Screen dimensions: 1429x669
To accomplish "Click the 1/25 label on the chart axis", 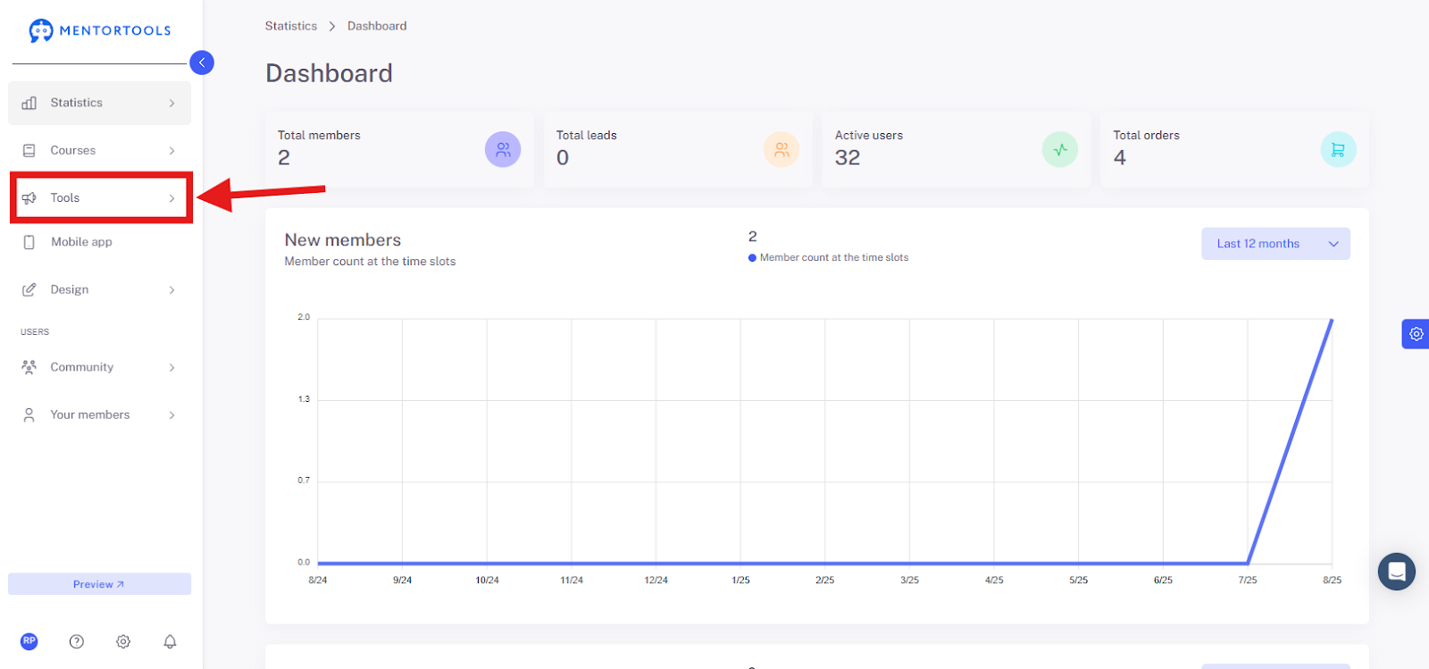I will (740, 581).
